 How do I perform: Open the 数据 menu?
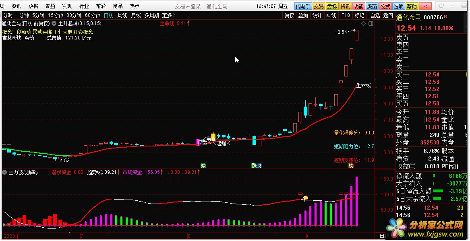click(x=33, y=6)
